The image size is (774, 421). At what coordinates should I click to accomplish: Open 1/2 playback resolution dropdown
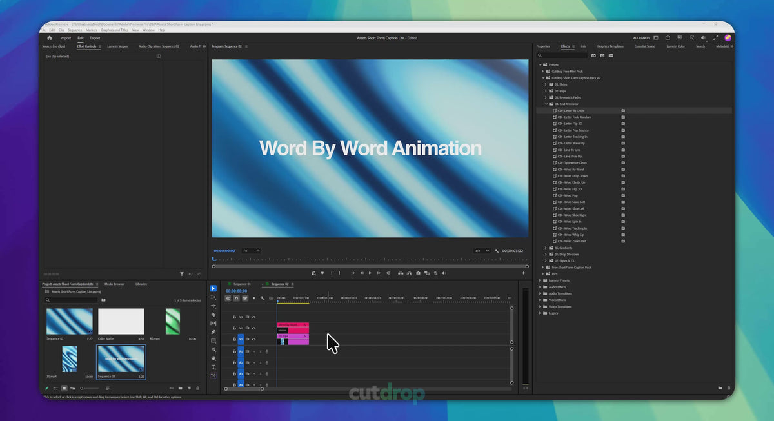(481, 250)
